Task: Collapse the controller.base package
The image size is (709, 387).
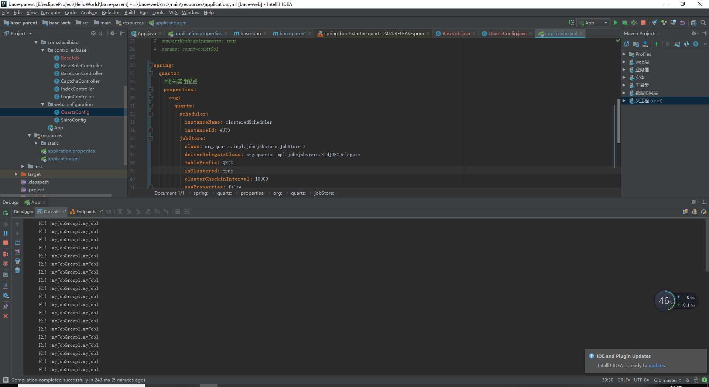Action: tap(43, 50)
